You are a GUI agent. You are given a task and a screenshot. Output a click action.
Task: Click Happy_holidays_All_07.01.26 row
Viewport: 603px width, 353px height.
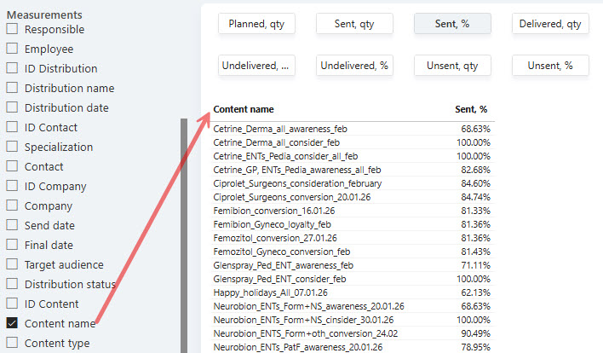(353, 292)
